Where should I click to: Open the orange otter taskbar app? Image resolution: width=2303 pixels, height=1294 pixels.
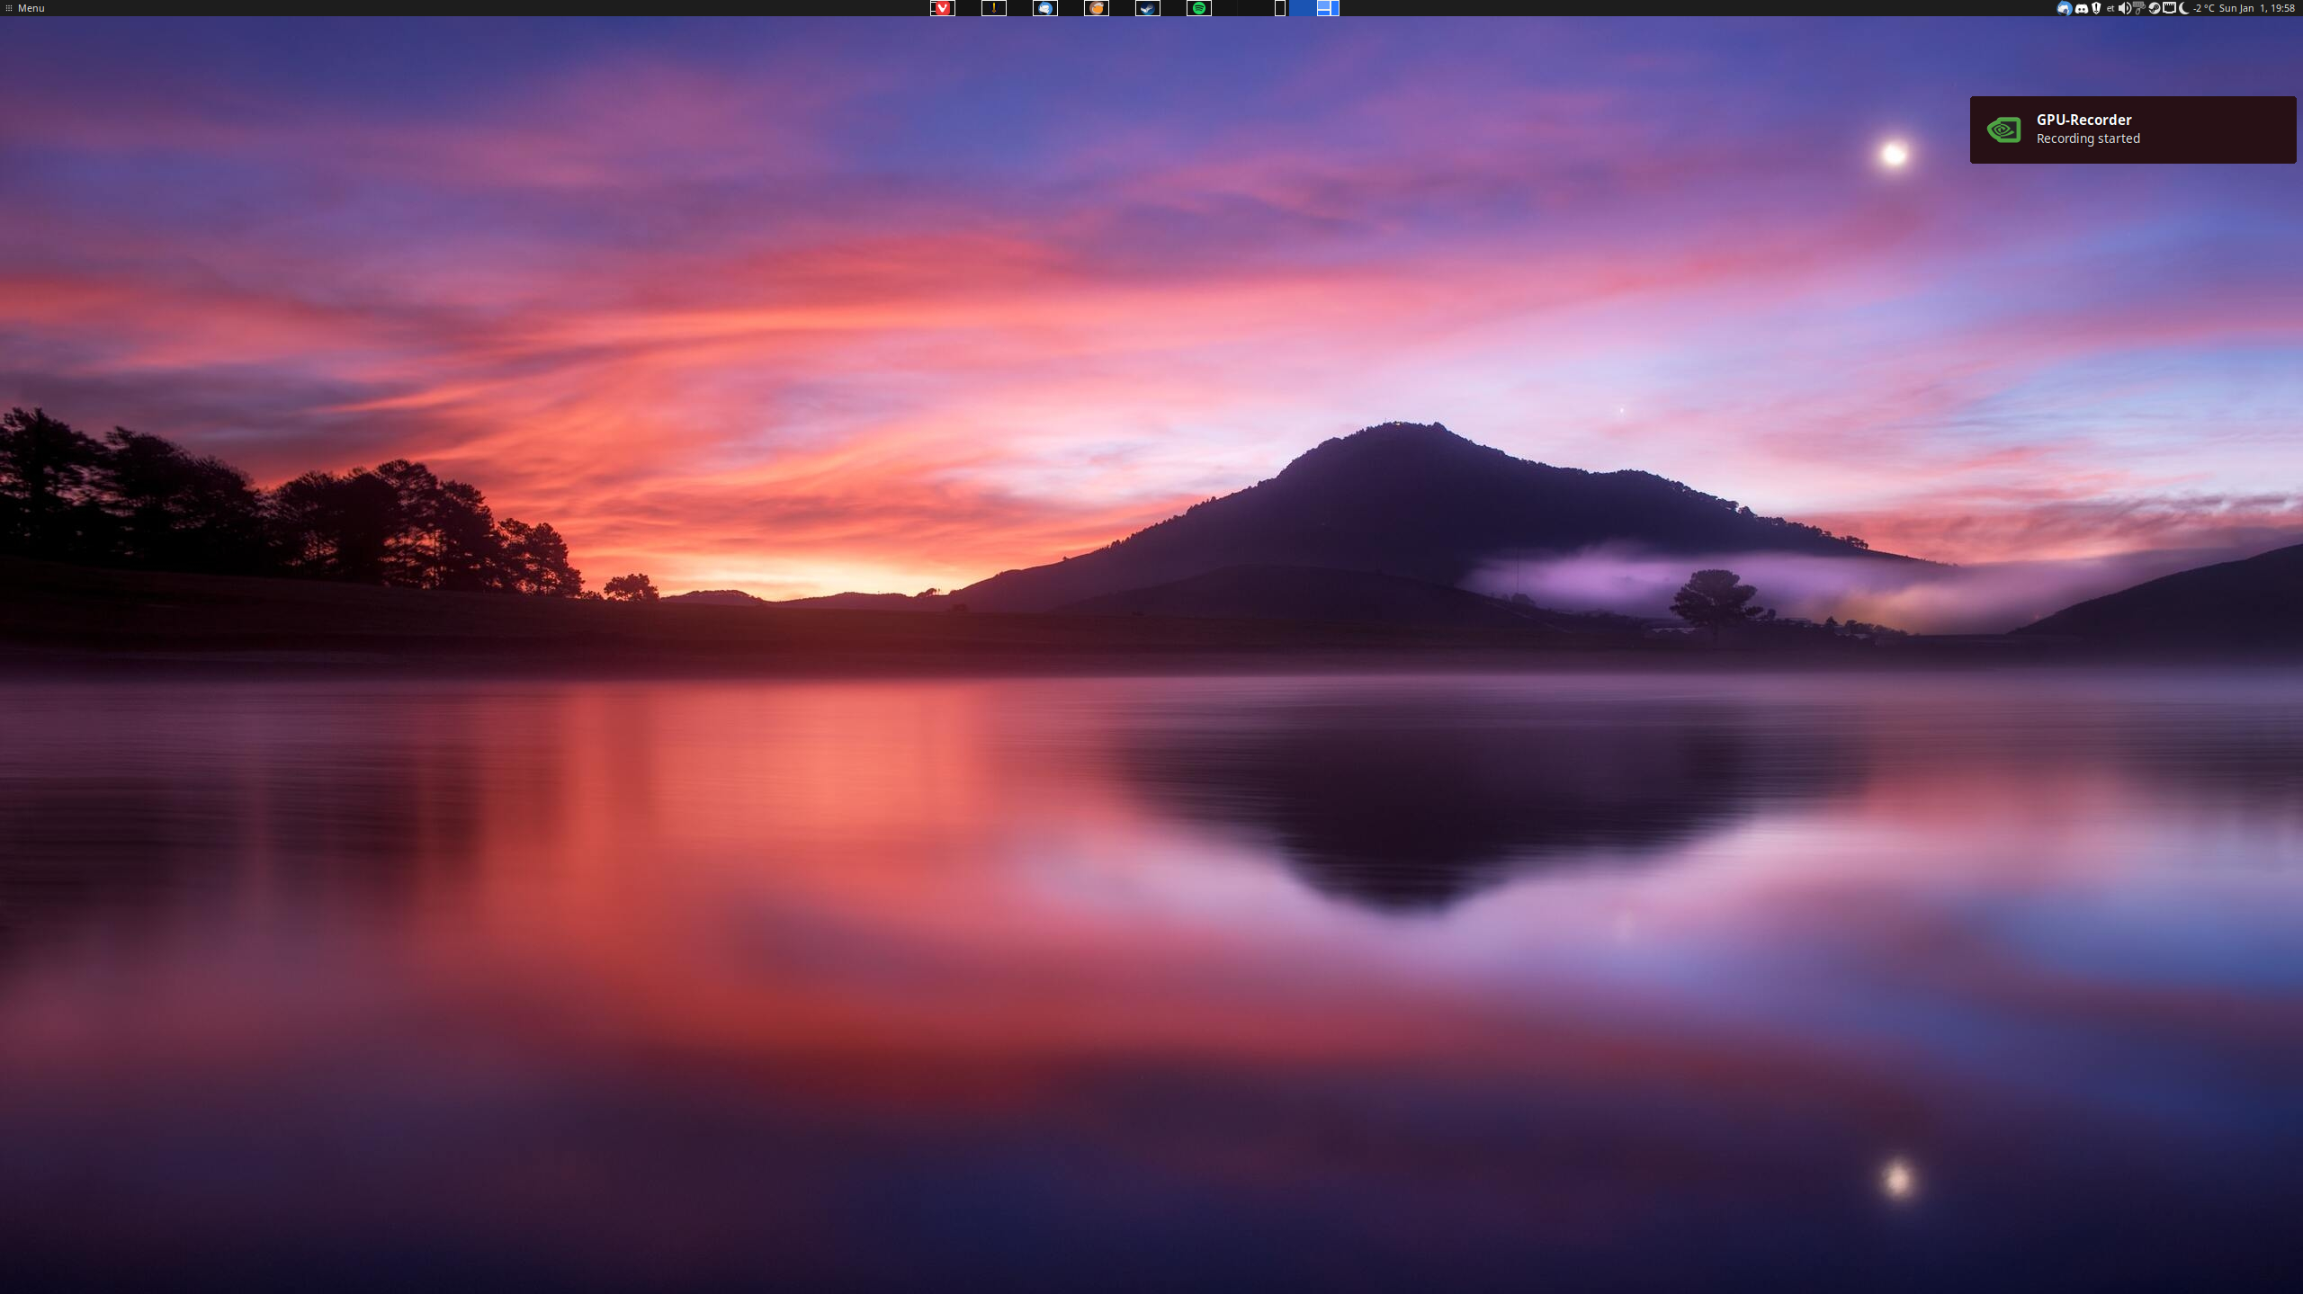(x=1096, y=8)
